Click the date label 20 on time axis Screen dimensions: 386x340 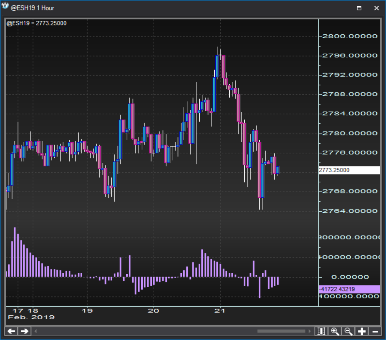pyautogui.click(x=153, y=311)
